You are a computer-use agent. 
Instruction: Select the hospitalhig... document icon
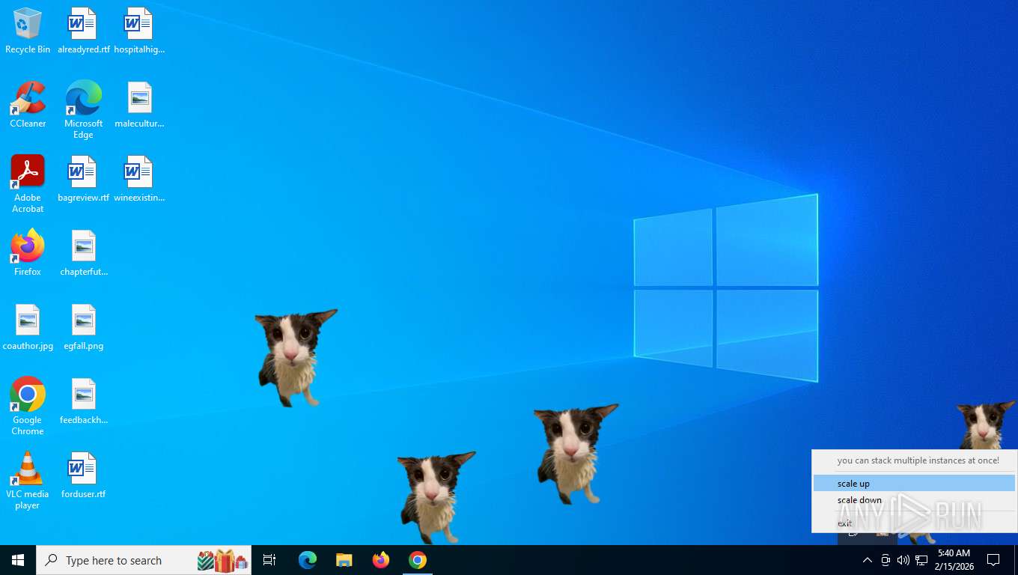[x=139, y=31]
